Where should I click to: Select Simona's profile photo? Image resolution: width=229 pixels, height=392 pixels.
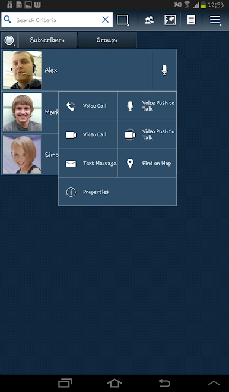pos(22,154)
